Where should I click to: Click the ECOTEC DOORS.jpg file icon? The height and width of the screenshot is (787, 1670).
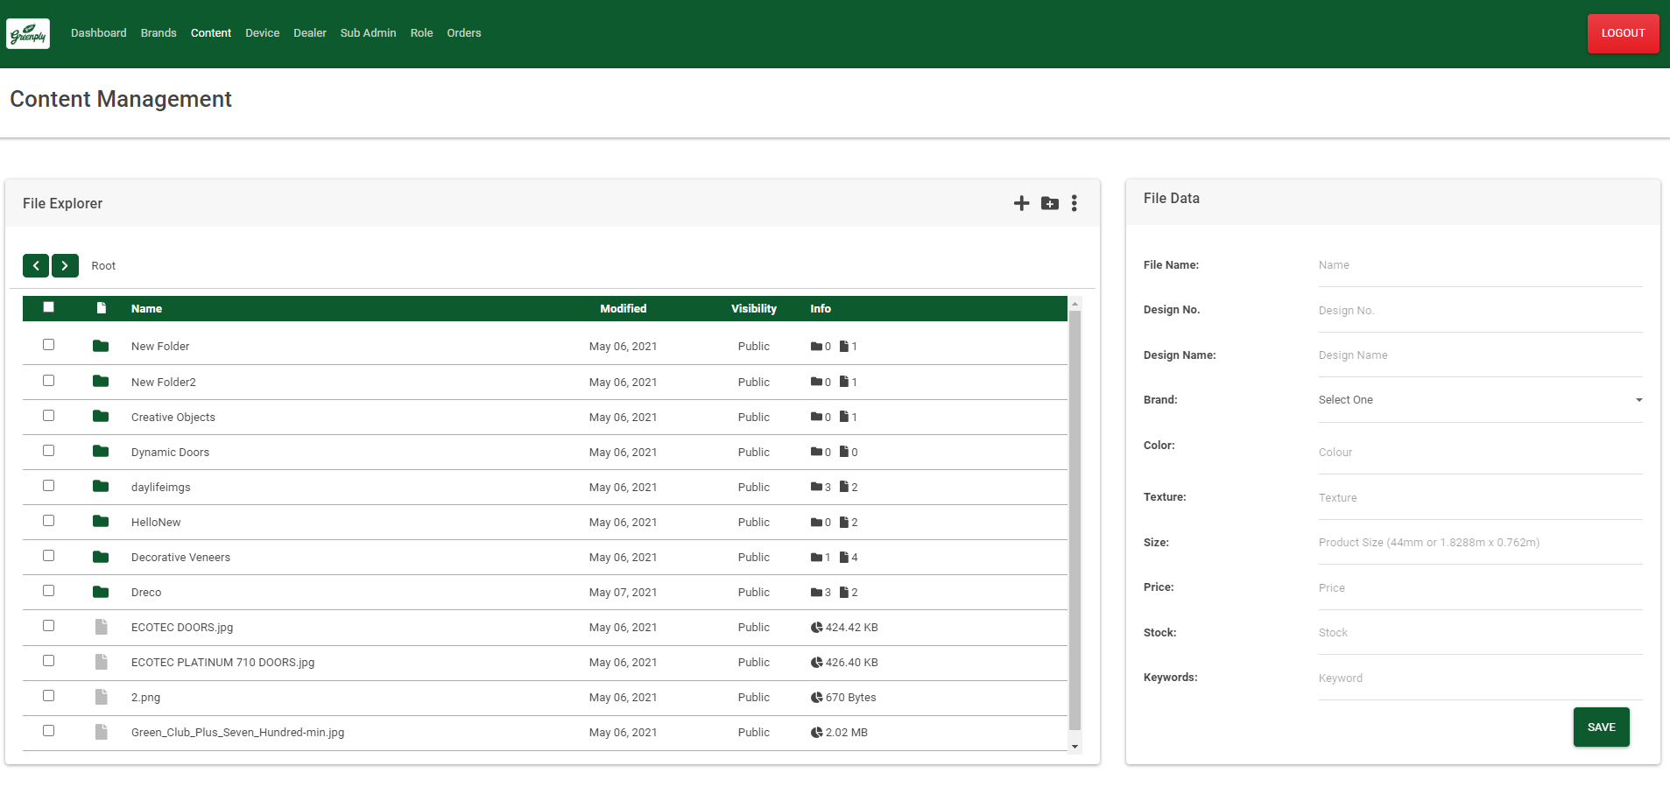[x=102, y=627]
